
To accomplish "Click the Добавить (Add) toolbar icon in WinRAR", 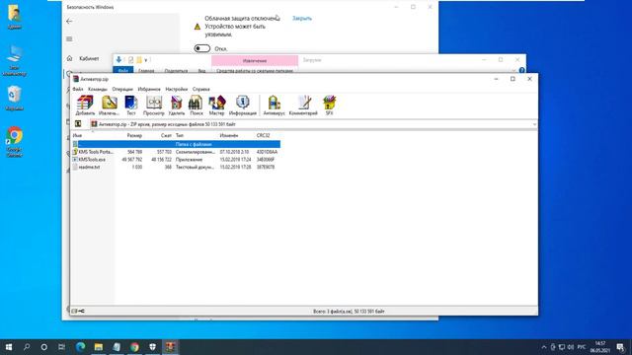I will pyautogui.click(x=85, y=106).
